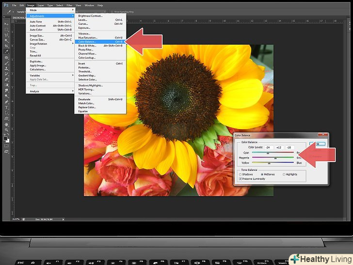Click the first Color Levels input field

click(x=267, y=147)
